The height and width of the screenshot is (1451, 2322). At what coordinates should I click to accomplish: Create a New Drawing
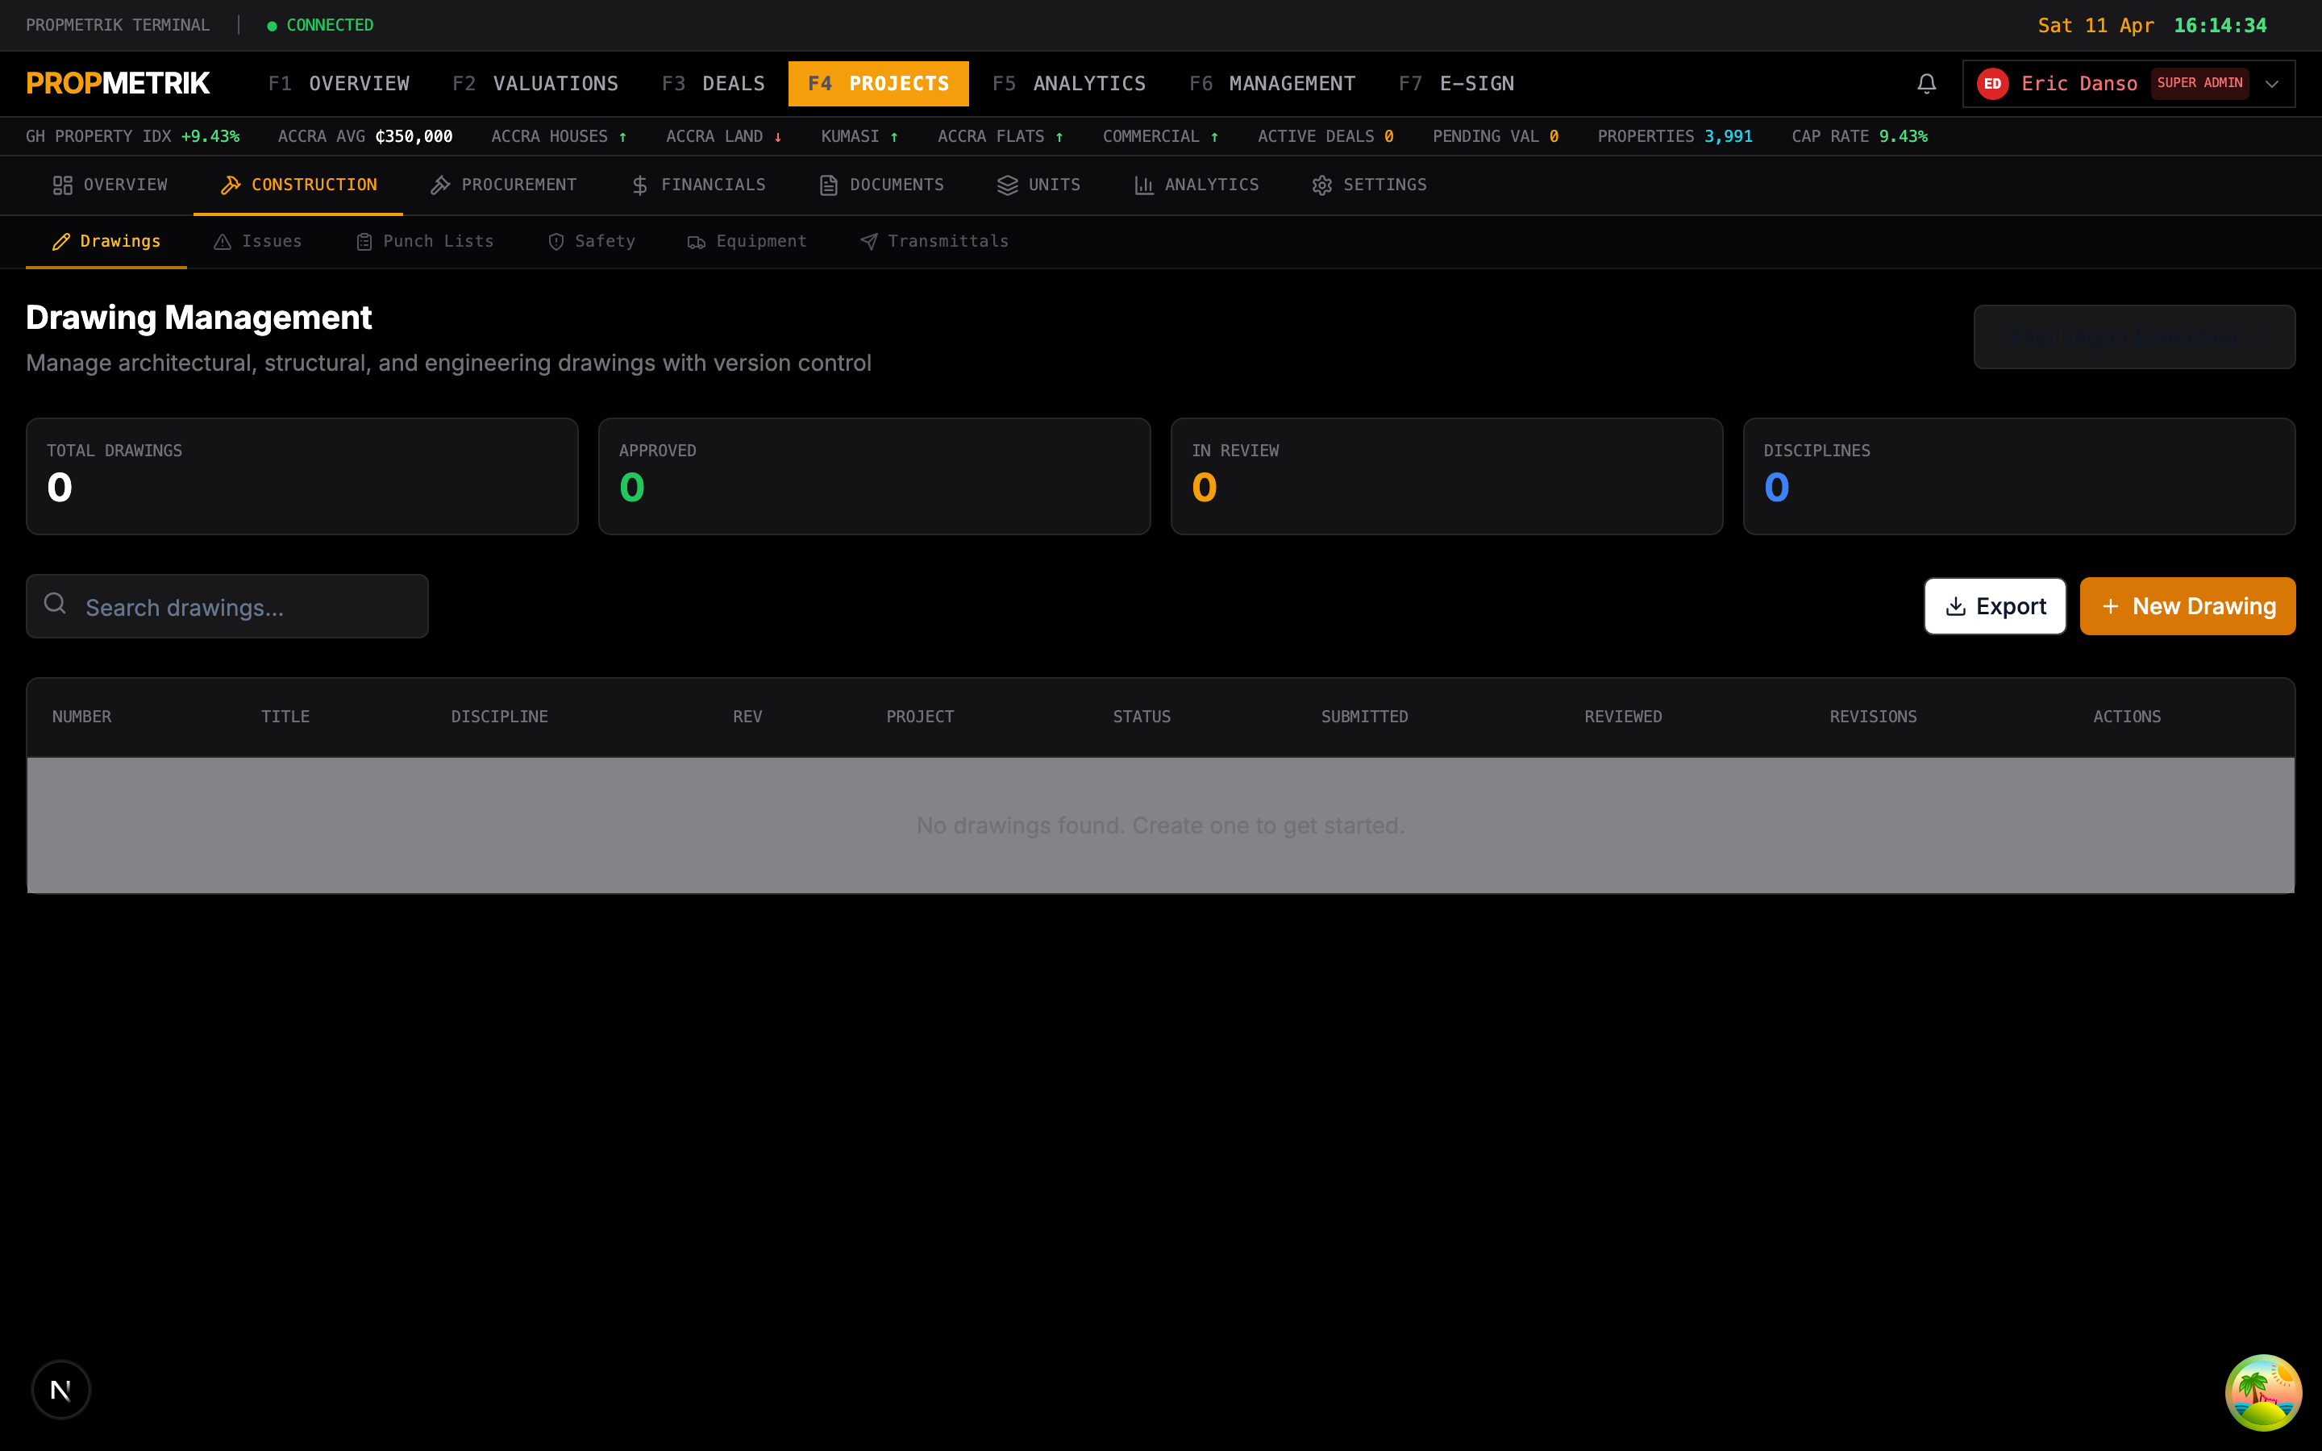(x=2187, y=606)
